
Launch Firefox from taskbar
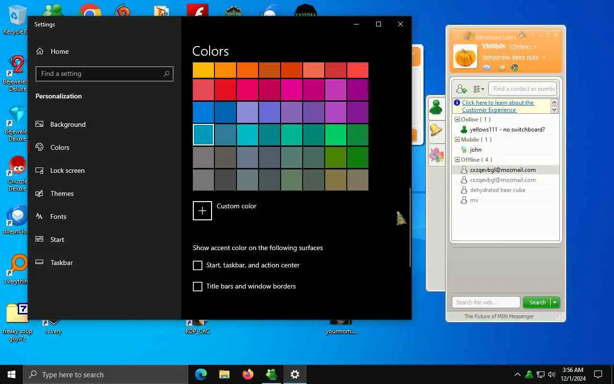248,374
